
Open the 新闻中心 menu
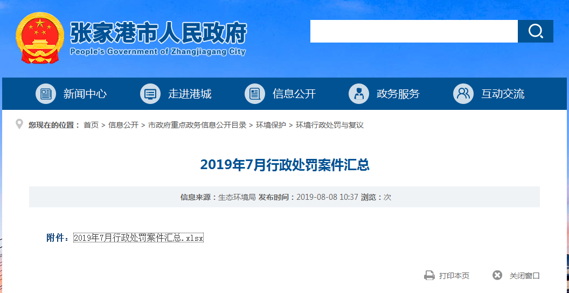pos(85,94)
